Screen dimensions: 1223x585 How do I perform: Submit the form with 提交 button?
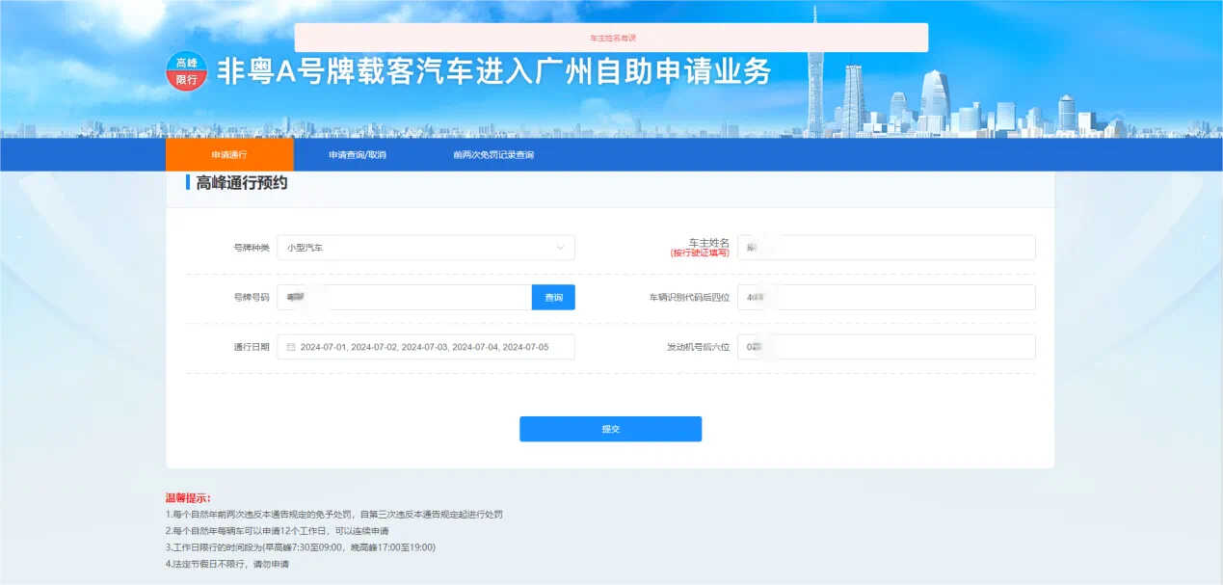[x=610, y=429]
